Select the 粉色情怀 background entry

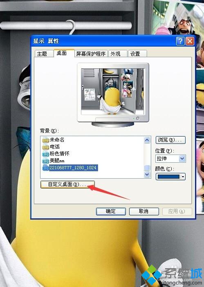59,154
